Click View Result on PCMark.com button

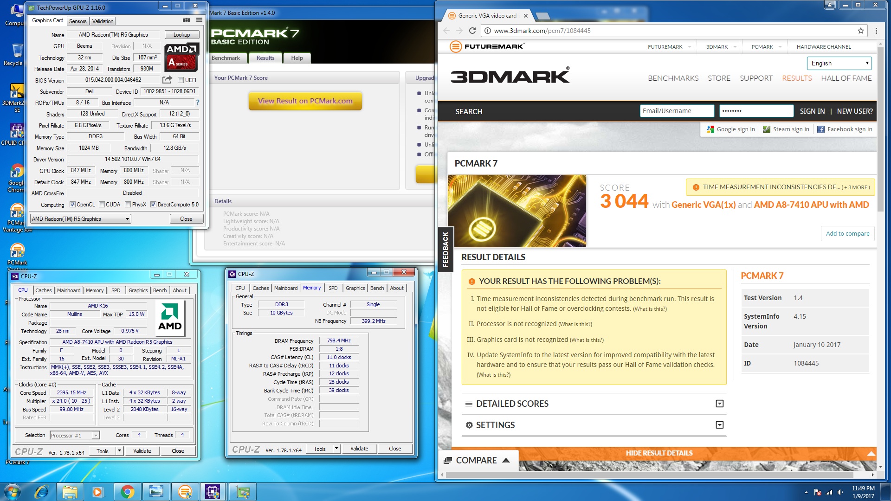[305, 101]
